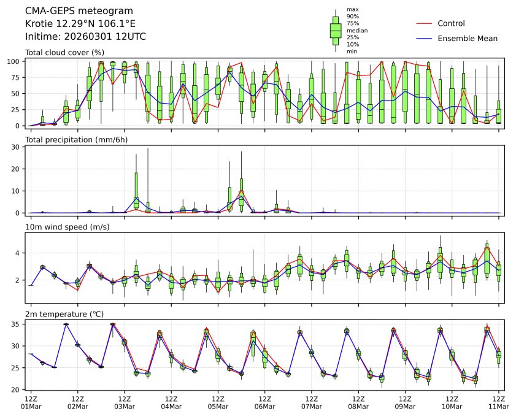Click the '12Z 11Mar' x-axis tick label
This screenshot has width=516, height=417.
tap(498, 402)
